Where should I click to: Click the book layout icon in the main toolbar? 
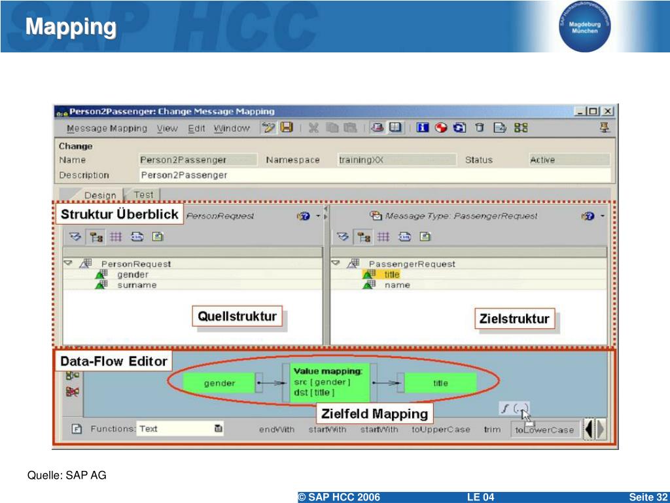click(396, 128)
